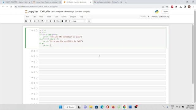Open the tab search chevron dropdown
196x110 pixels.
pyautogui.click(x=175, y=2)
